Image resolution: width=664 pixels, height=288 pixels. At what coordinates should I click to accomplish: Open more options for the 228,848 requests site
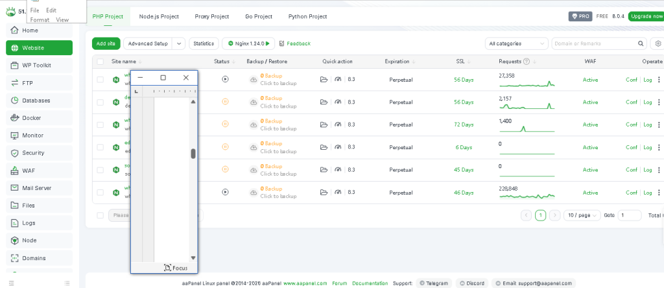[659, 192]
